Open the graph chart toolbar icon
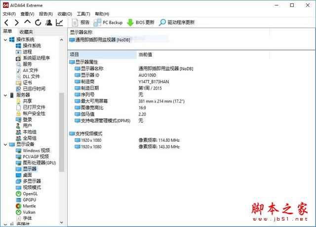Image resolution: width=316 pixels, height=227 pixels. (x=59, y=23)
